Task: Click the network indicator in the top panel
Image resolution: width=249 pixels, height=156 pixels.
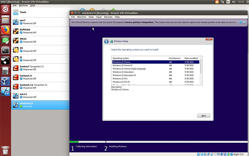Action: coord(222,2)
